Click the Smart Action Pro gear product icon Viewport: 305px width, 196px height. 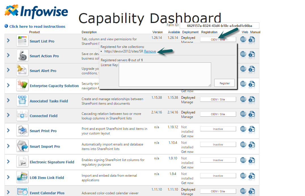click(22, 55)
